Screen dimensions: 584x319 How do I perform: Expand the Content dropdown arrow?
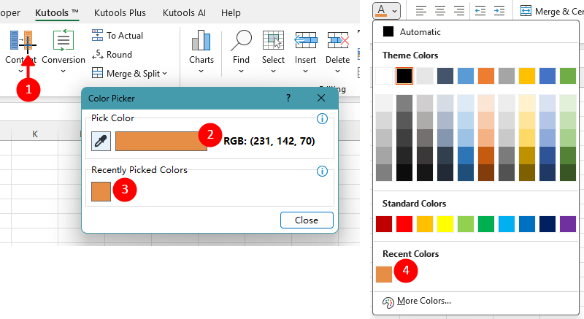(x=20, y=71)
